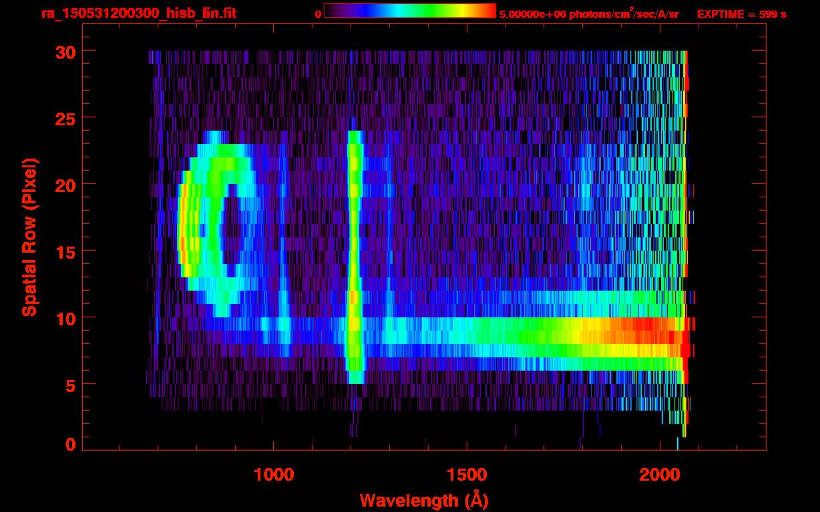Select the Spatial Row (Pixel) axis label

click(x=29, y=237)
